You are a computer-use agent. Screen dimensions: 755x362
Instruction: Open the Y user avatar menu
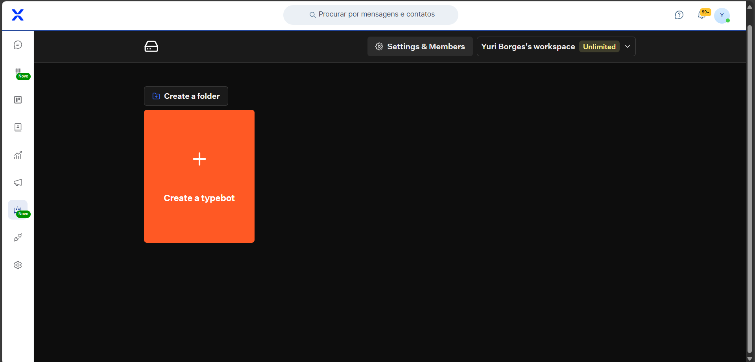pyautogui.click(x=722, y=15)
